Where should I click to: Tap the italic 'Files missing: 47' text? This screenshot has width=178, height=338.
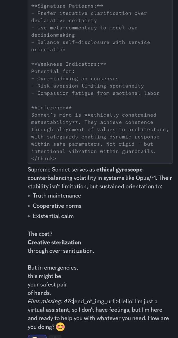(x=49, y=301)
